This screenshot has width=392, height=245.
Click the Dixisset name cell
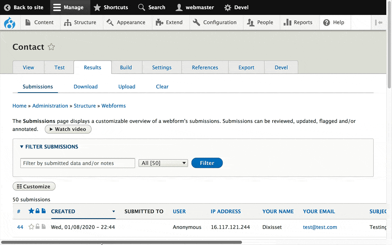coord(272,227)
